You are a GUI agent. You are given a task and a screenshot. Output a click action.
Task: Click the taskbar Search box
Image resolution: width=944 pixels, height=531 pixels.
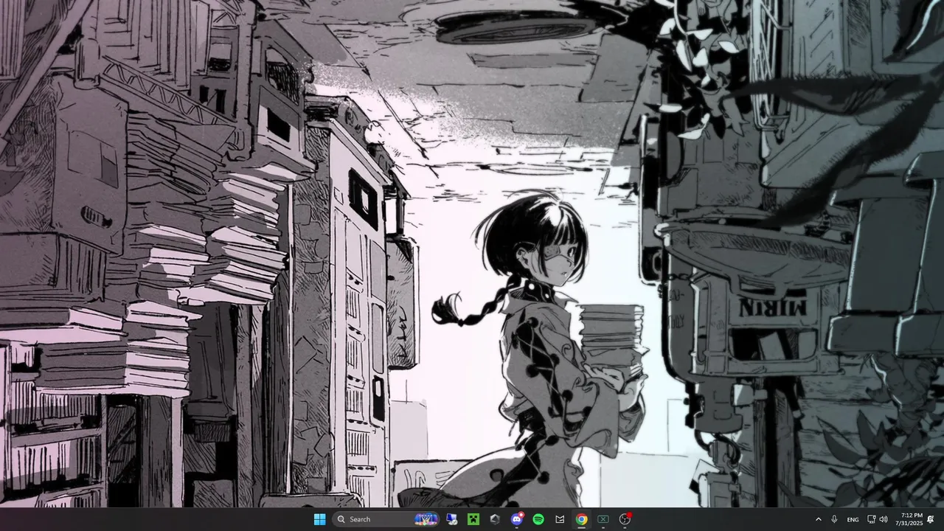point(386,519)
